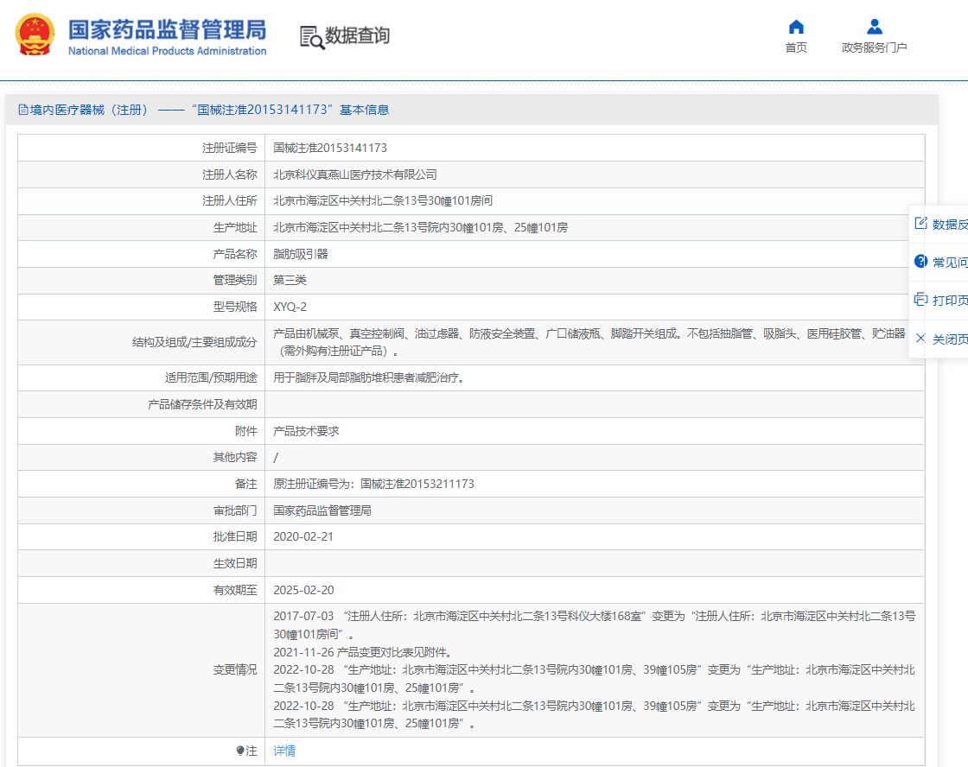Click the 首页 home icon
Screen dimensions: 968x767
795,28
